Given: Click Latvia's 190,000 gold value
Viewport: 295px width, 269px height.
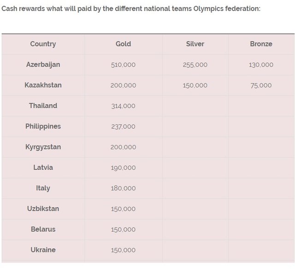Looking at the screenshot, I should point(123,167).
